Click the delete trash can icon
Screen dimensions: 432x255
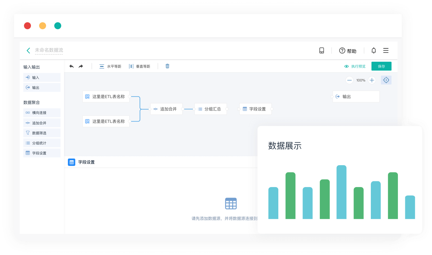(167, 66)
